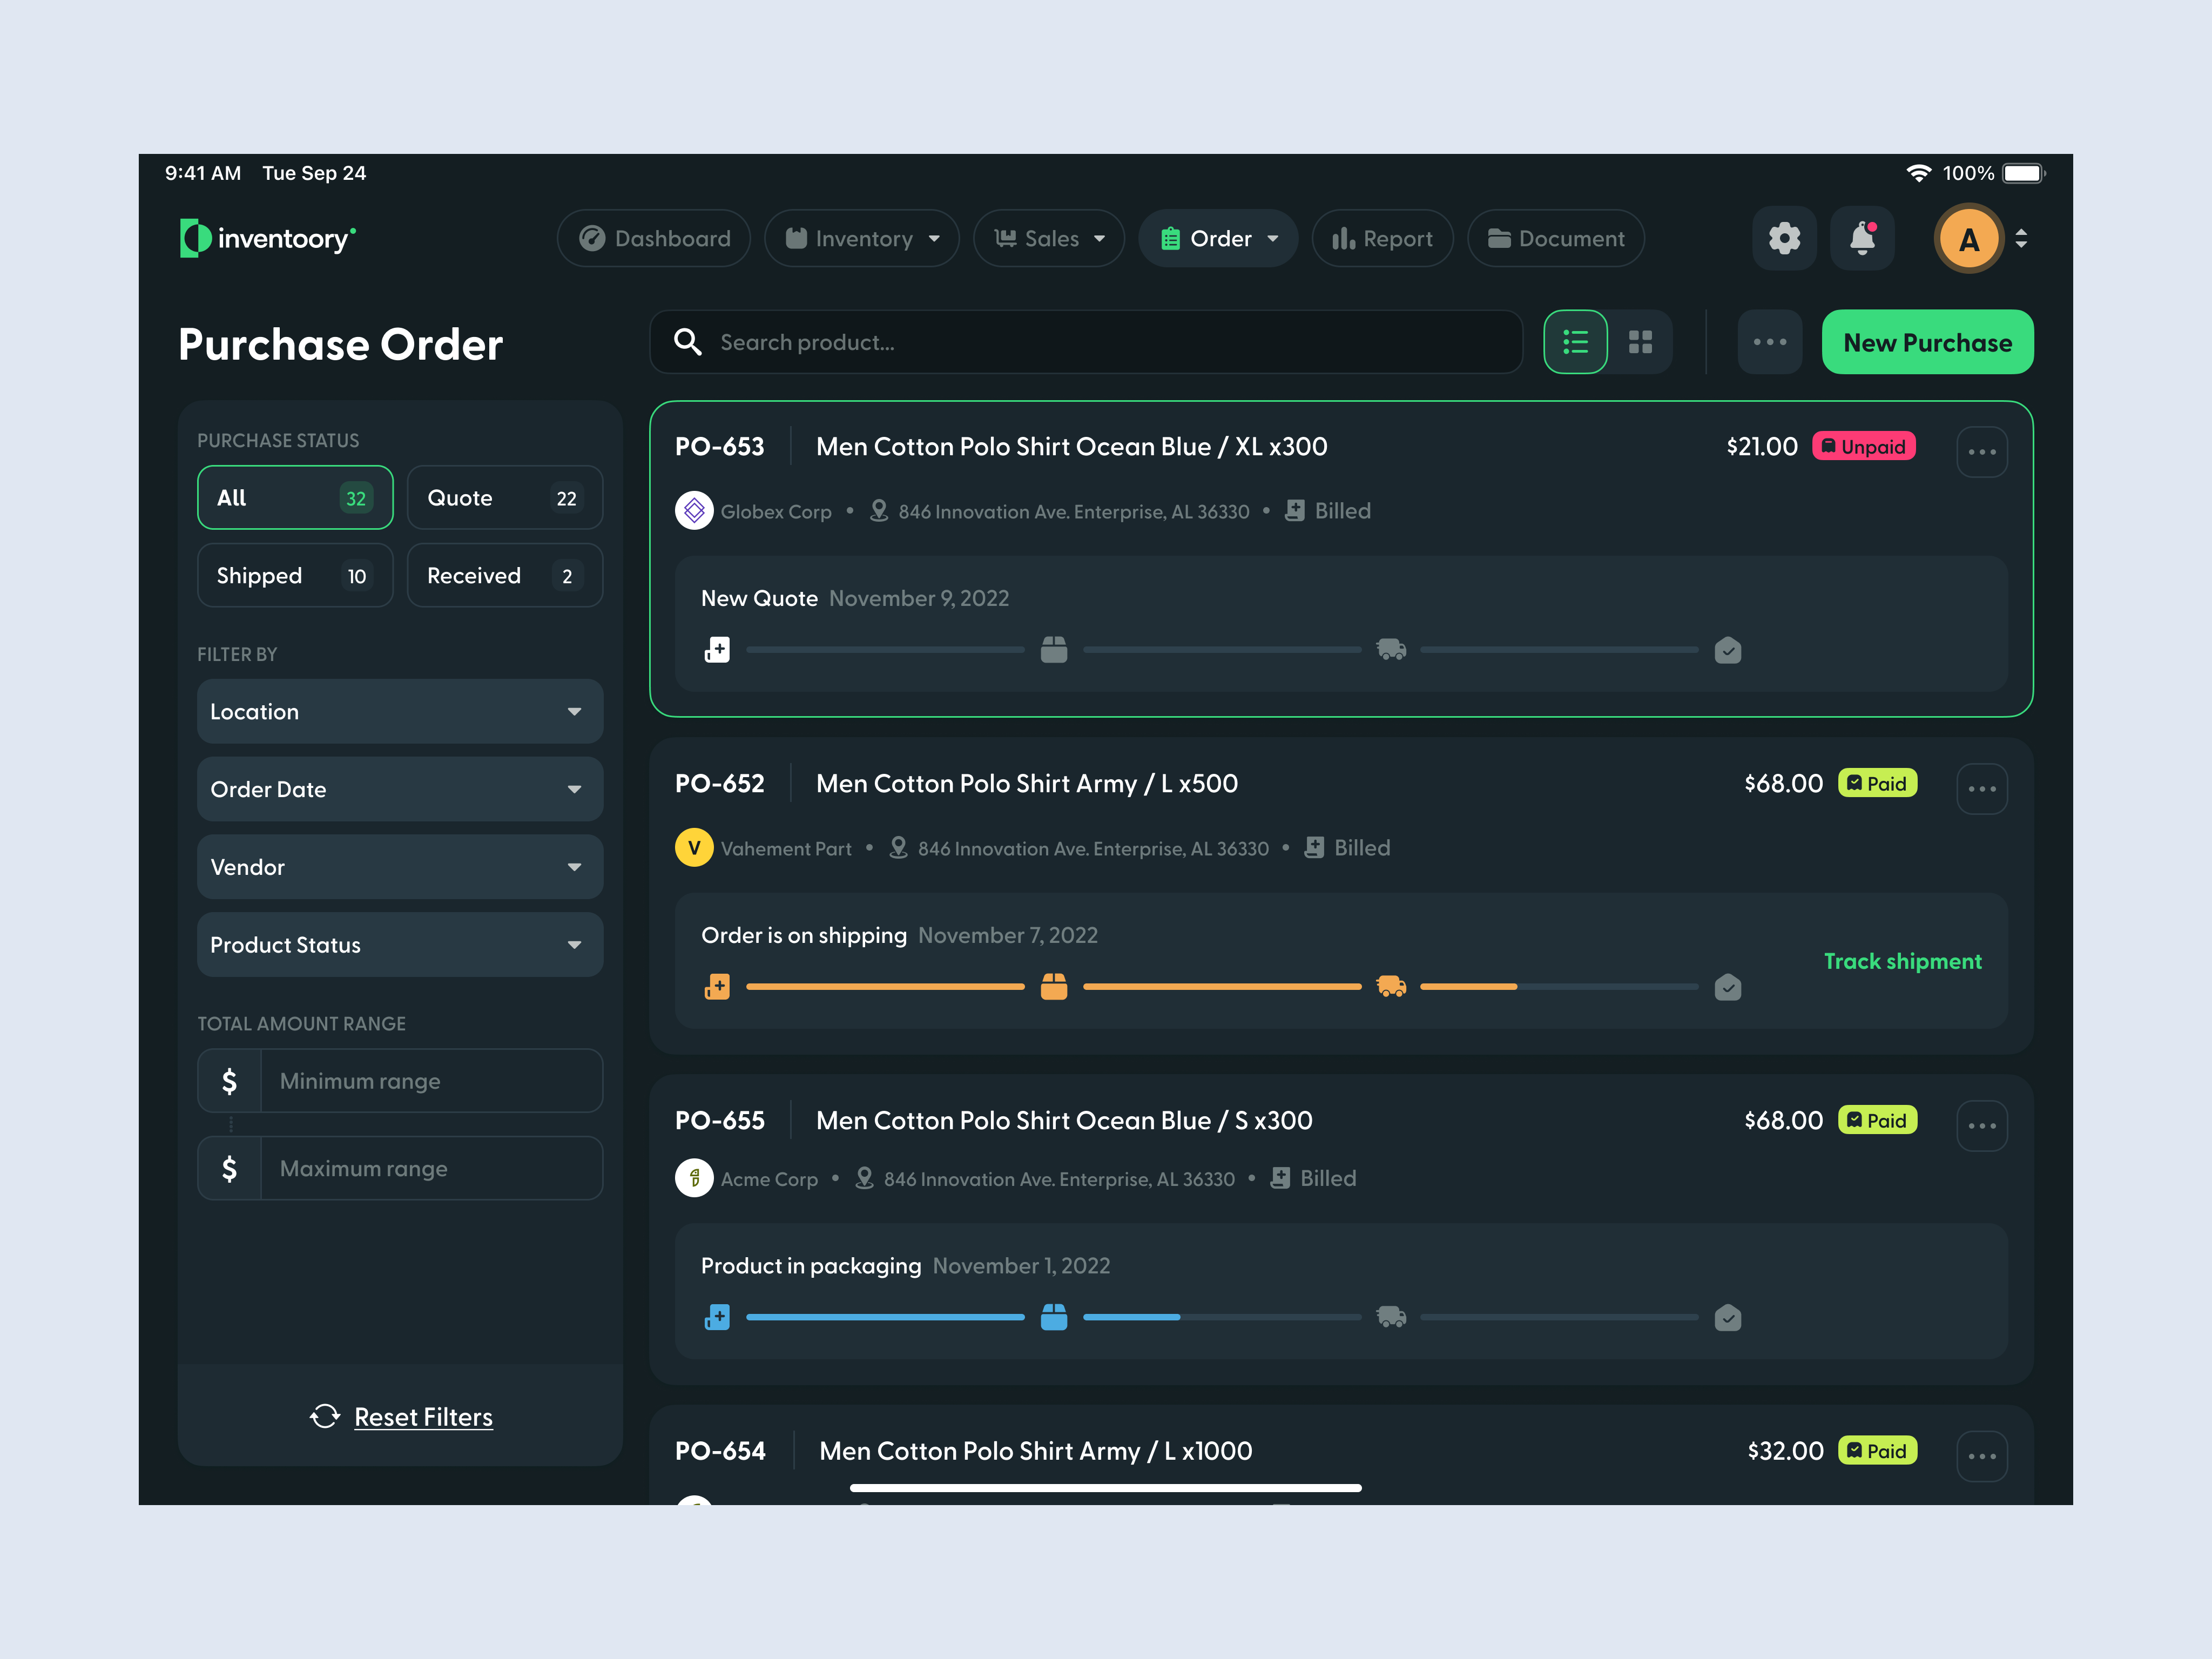
Task: Select the list view icon
Action: [1575, 342]
